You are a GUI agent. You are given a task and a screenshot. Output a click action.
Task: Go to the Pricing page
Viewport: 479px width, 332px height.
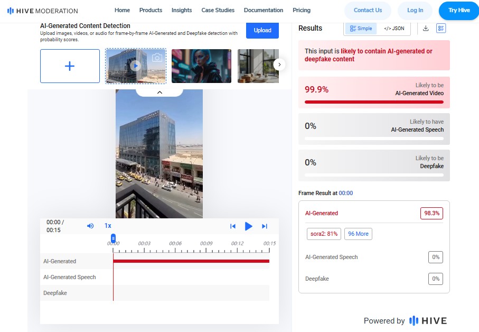pos(302,10)
